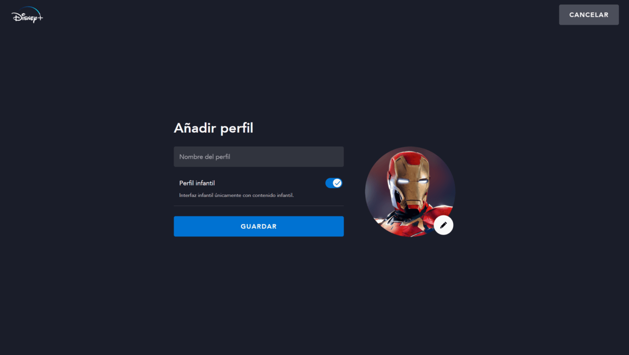Go home via the Disney+ logo

click(27, 15)
